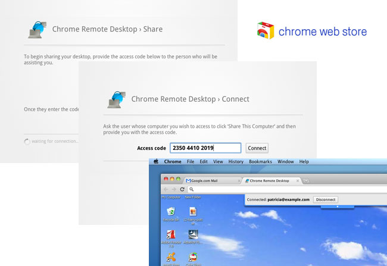Viewport: 387px width, 266px height.
Task: Click the 'Chrome Remote Desktop › Connect' heading
Action: [190, 99]
